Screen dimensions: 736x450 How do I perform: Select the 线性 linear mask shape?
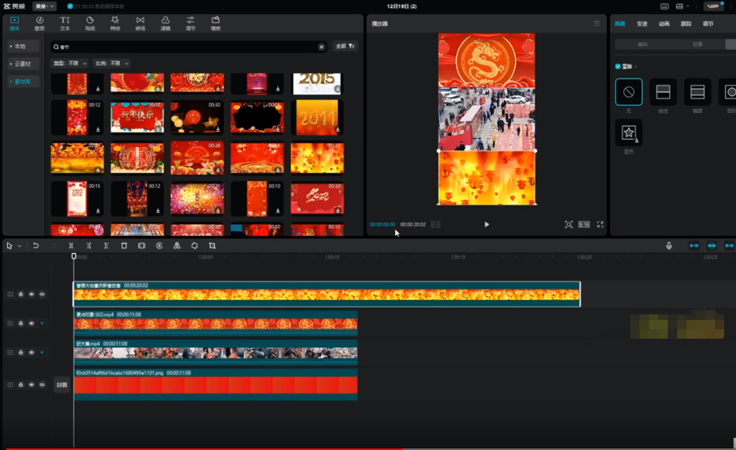pyautogui.click(x=663, y=93)
